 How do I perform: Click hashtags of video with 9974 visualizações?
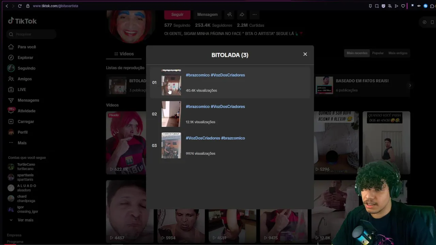(x=215, y=138)
